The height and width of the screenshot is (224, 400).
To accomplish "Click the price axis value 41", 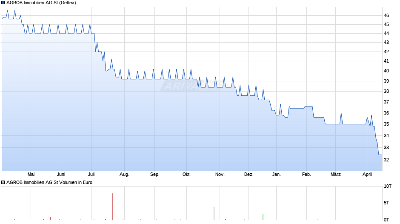I will (x=386, y=61).
